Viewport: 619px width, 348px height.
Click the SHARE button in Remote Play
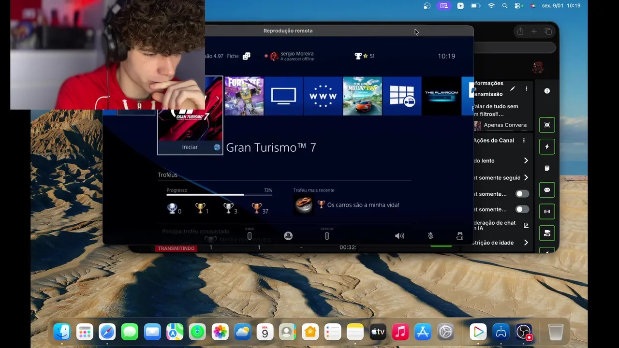coord(250,235)
